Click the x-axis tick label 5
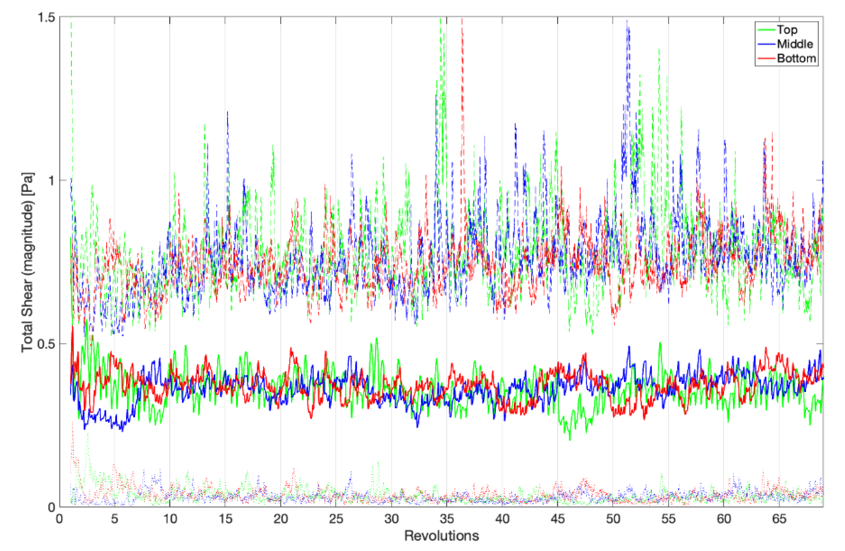Viewport: 845px width, 551px height. click(x=114, y=519)
